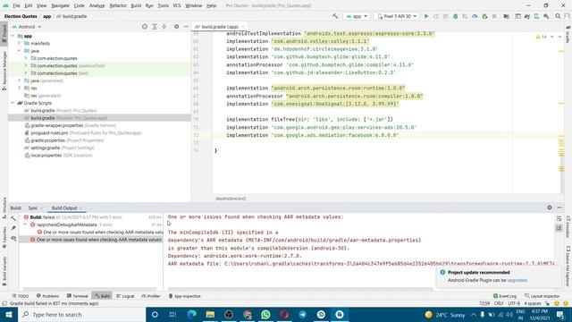Image resolution: width=572 pixels, height=322 pixels.
Task: Click the eye filter icon in Build panel
Action: pos(13,239)
